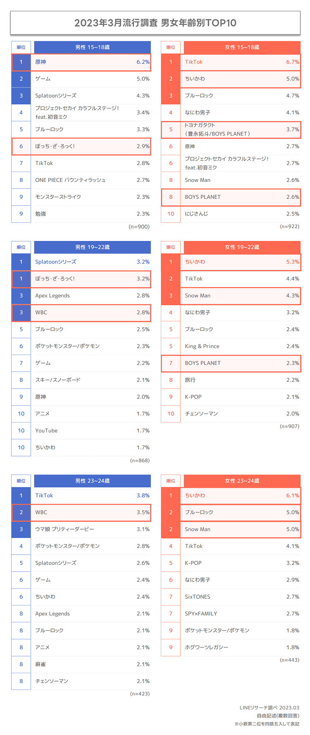Viewport: 310px width, 735px height.
Task: Select the モンスターストライク entry
Action: [x=58, y=197]
